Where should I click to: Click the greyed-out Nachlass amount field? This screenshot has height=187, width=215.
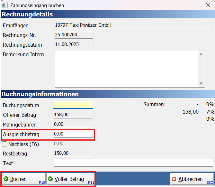coord(73,144)
